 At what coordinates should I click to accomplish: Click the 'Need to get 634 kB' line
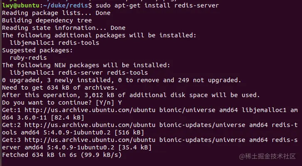point(59,88)
